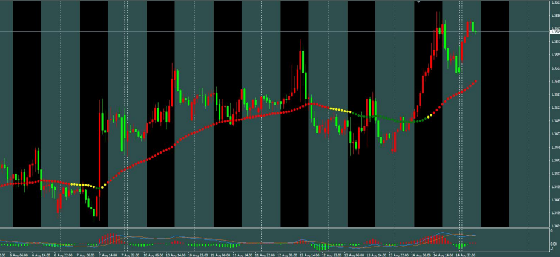Click the "14 Aug 14:00" time axis label
Viewport: 560px width, 257px height.
(443, 255)
